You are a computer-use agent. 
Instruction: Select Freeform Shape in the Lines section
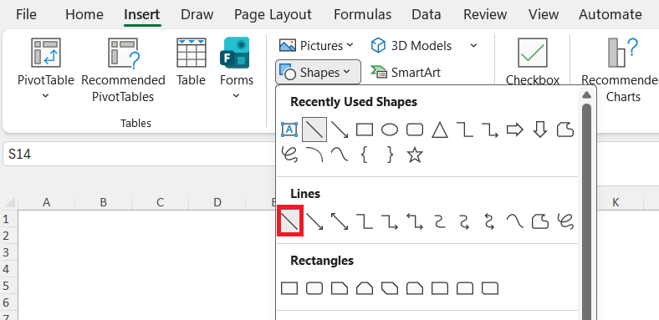(x=540, y=221)
